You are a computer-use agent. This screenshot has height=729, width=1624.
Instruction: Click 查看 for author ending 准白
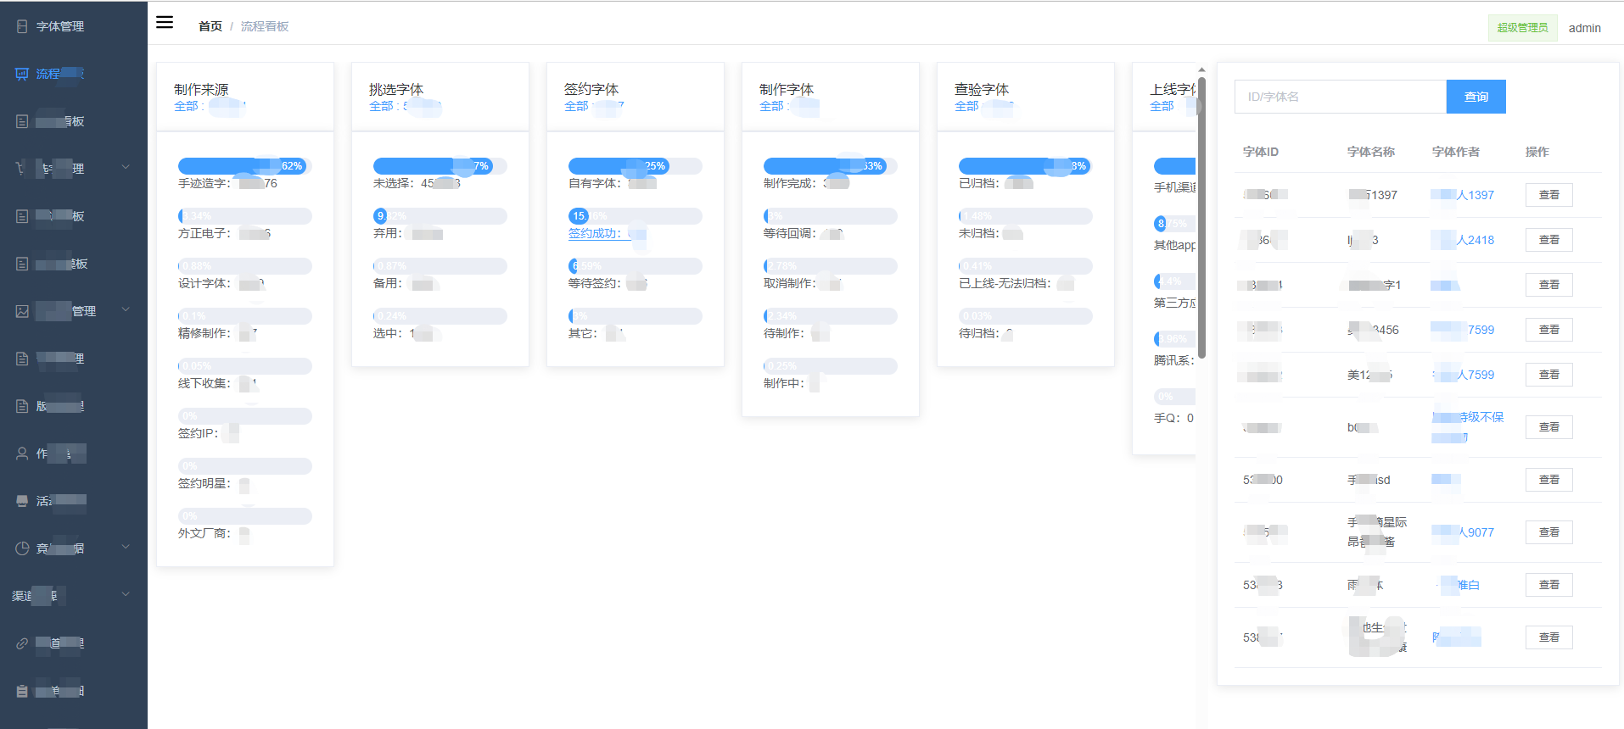pos(1548,585)
